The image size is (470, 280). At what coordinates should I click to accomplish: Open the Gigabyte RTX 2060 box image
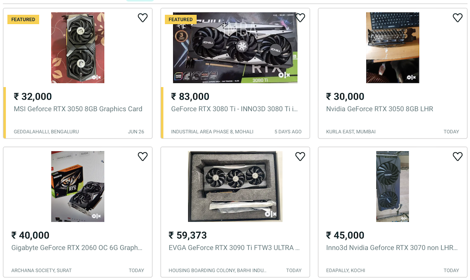point(78,186)
